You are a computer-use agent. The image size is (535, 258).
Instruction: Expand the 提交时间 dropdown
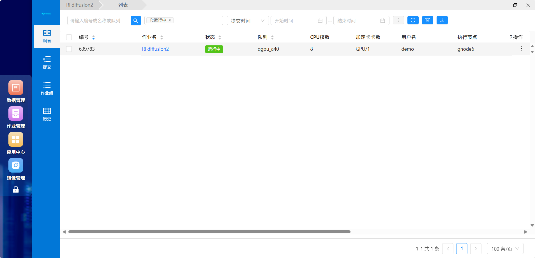[248, 20]
